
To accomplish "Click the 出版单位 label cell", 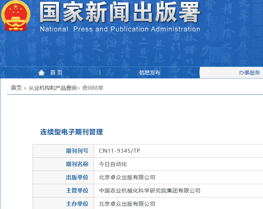I will (x=64, y=177).
